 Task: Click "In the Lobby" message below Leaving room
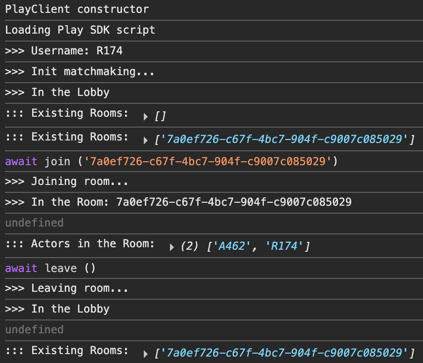click(x=57, y=309)
